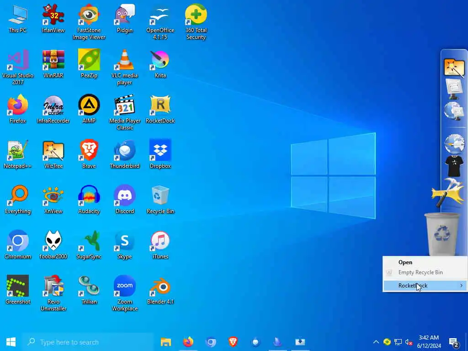Select the Notepad++ icon

point(18,154)
